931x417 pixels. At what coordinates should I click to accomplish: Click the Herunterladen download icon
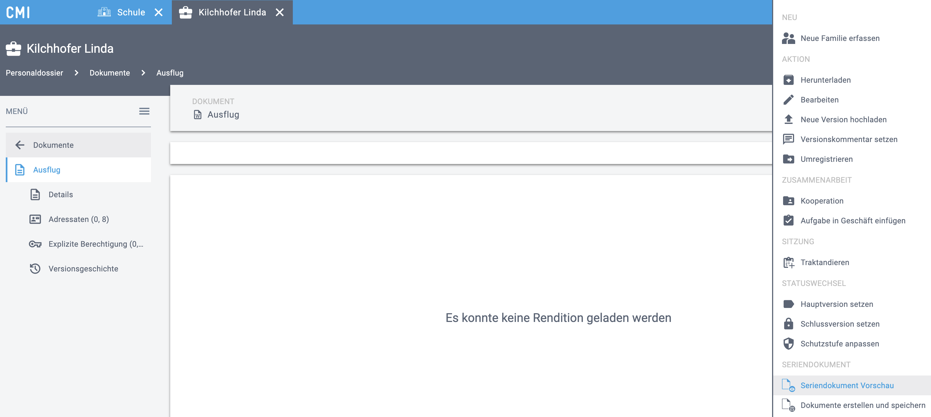(x=788, y=80)
